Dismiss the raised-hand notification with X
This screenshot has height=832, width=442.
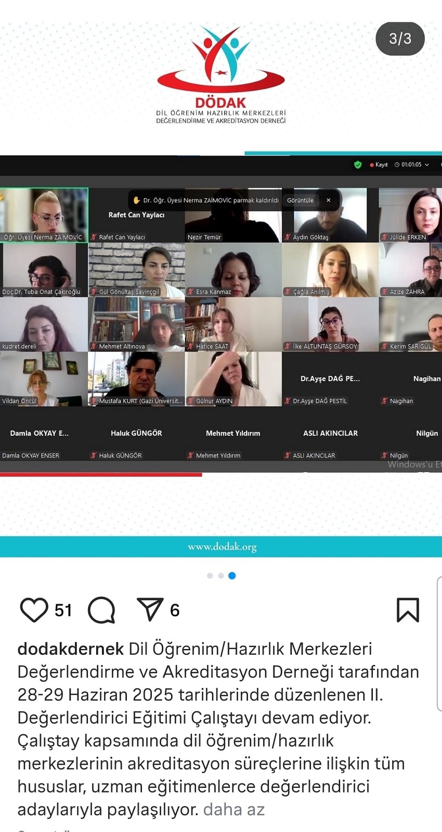point(328,200)
